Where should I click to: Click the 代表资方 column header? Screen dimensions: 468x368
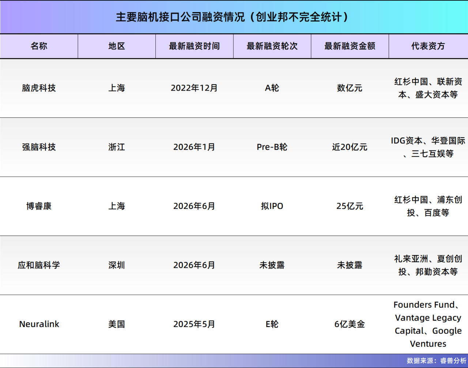428,46
